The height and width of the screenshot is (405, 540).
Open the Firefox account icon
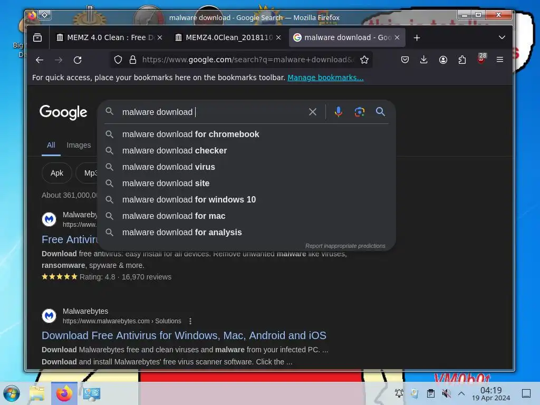click(443, 60)
